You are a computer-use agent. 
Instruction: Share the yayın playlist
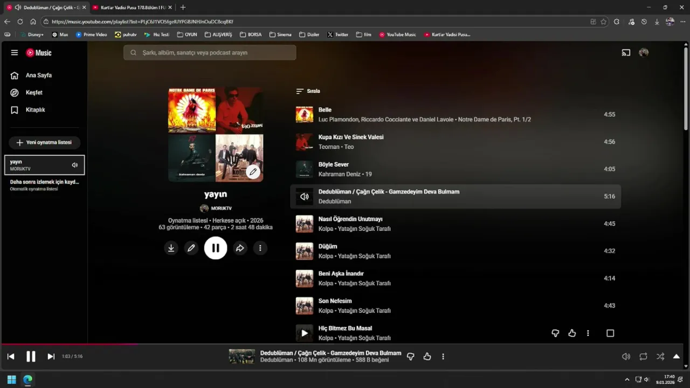(240, 248)
